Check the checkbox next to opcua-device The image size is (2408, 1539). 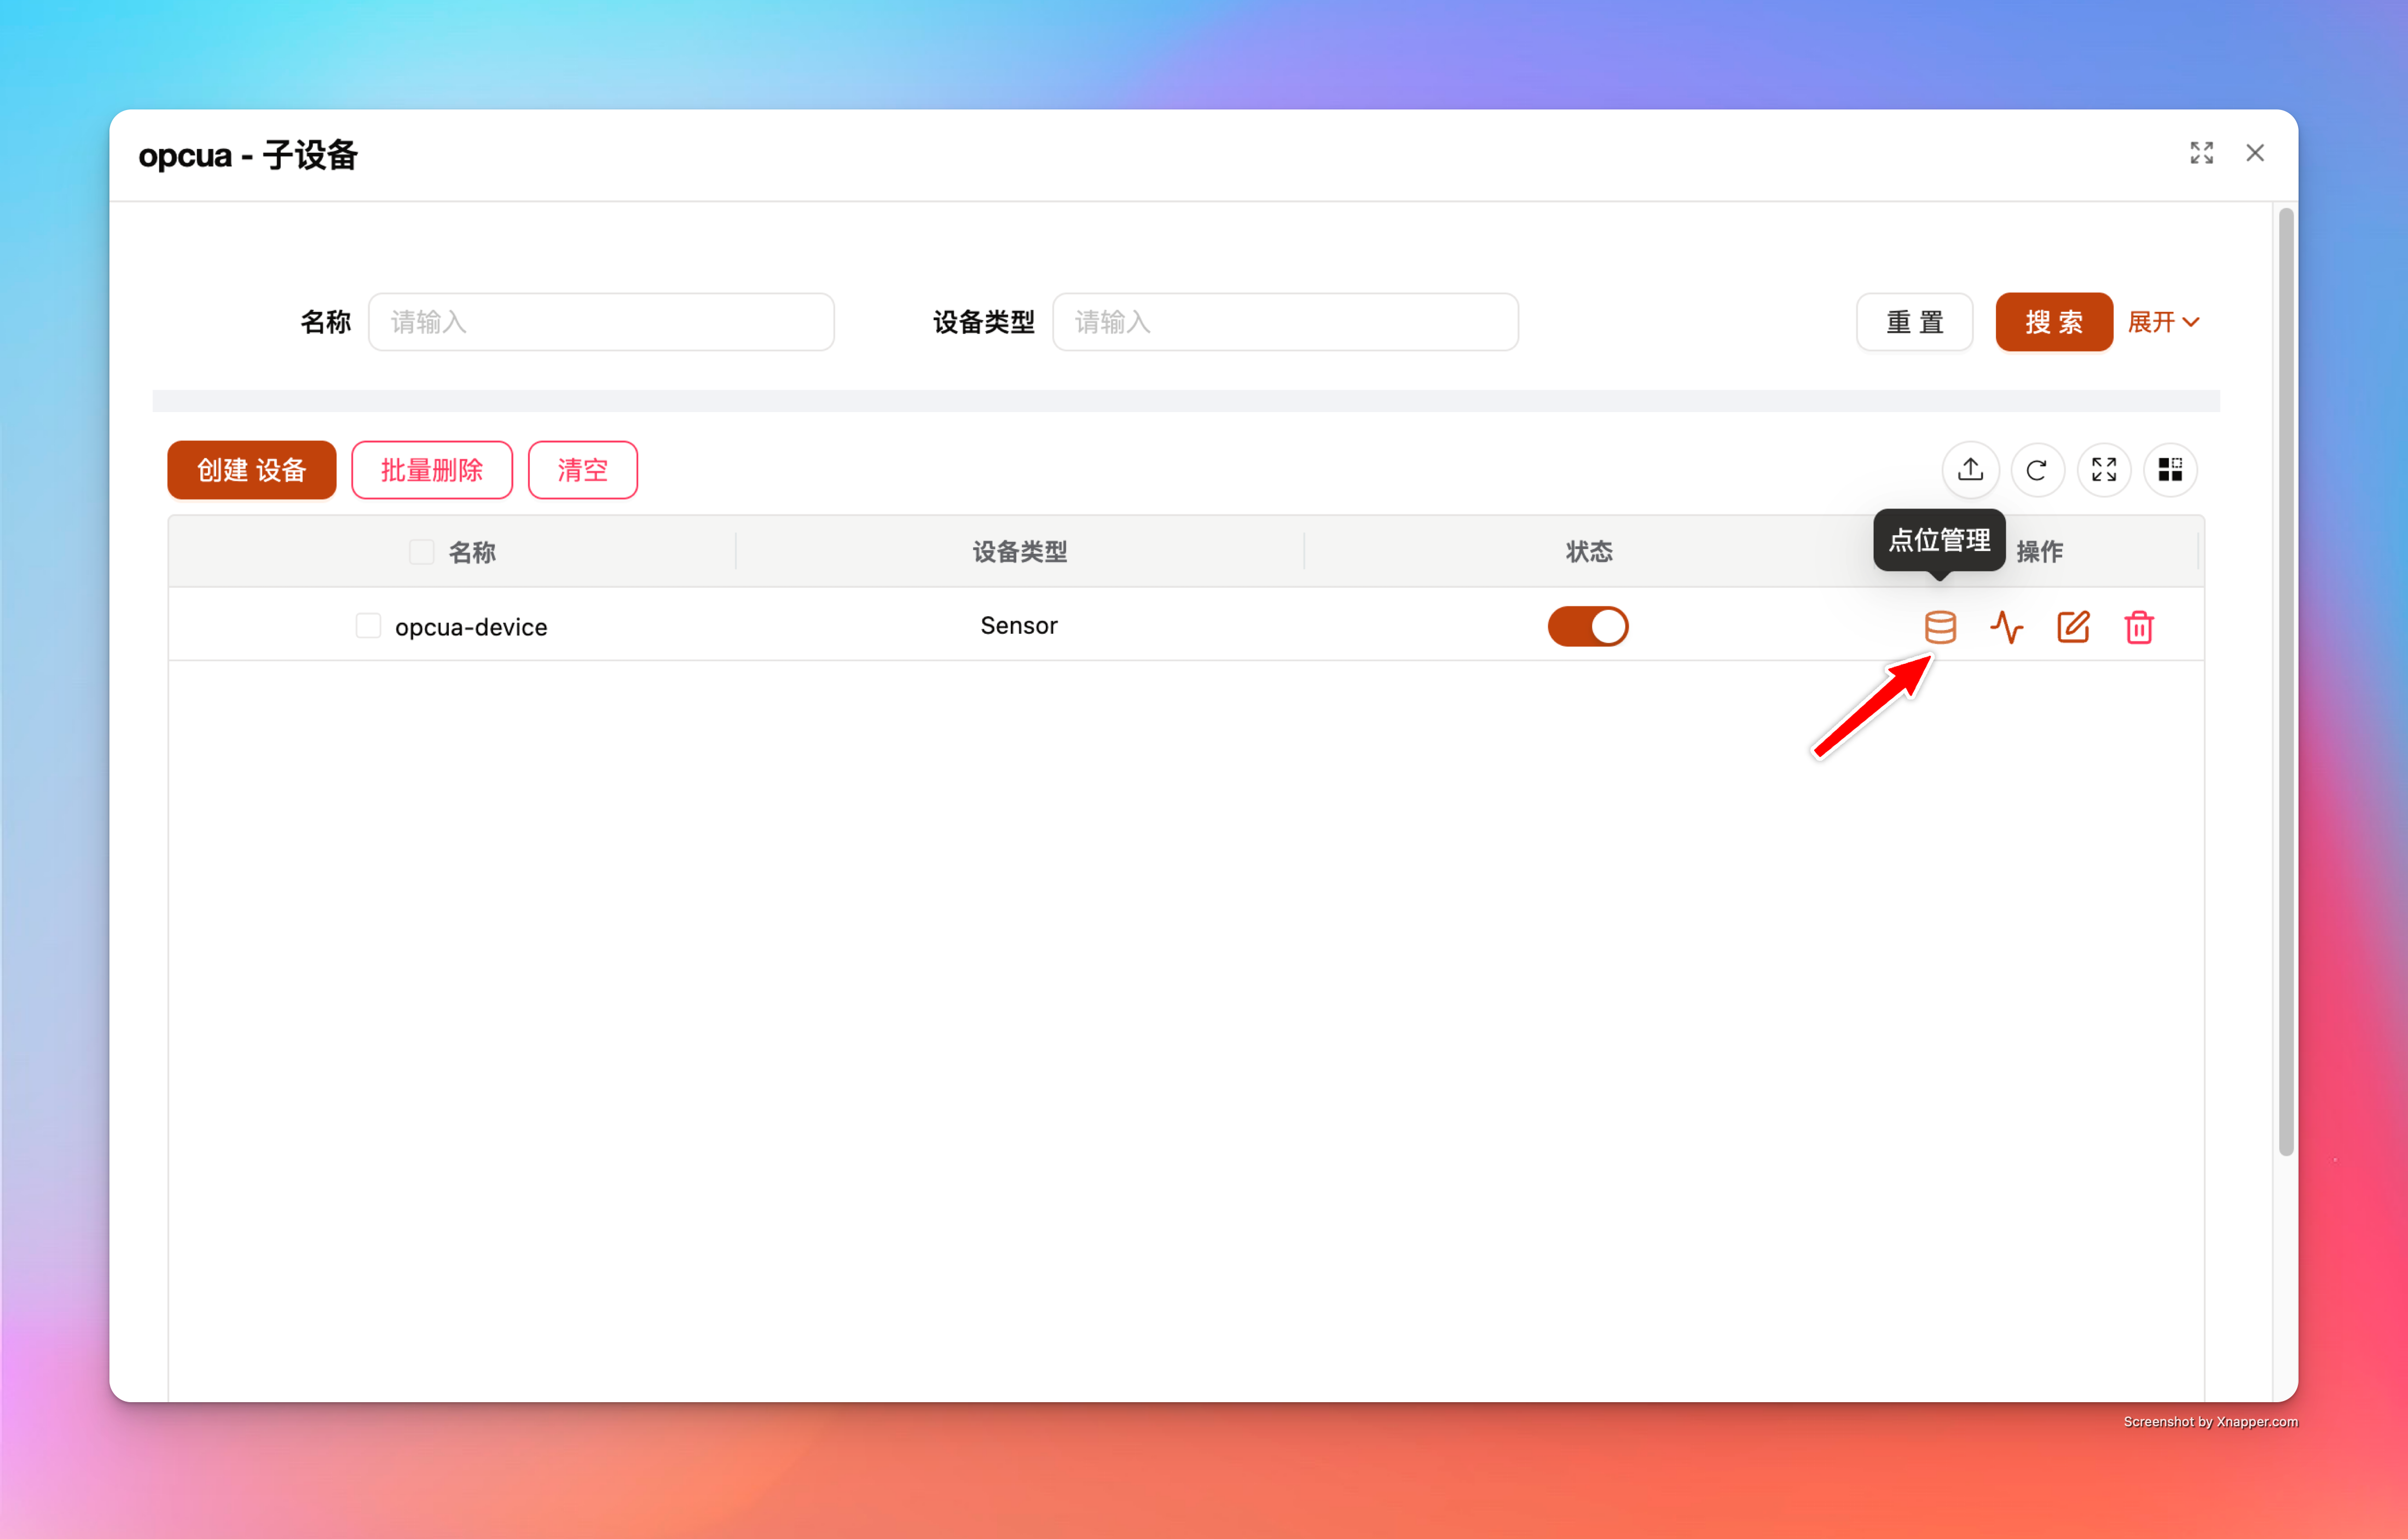pos(368,625)
